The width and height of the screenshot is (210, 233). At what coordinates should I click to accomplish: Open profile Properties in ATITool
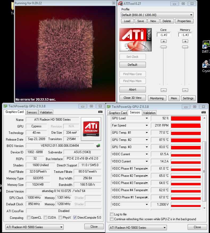click(x=184, y=21)
